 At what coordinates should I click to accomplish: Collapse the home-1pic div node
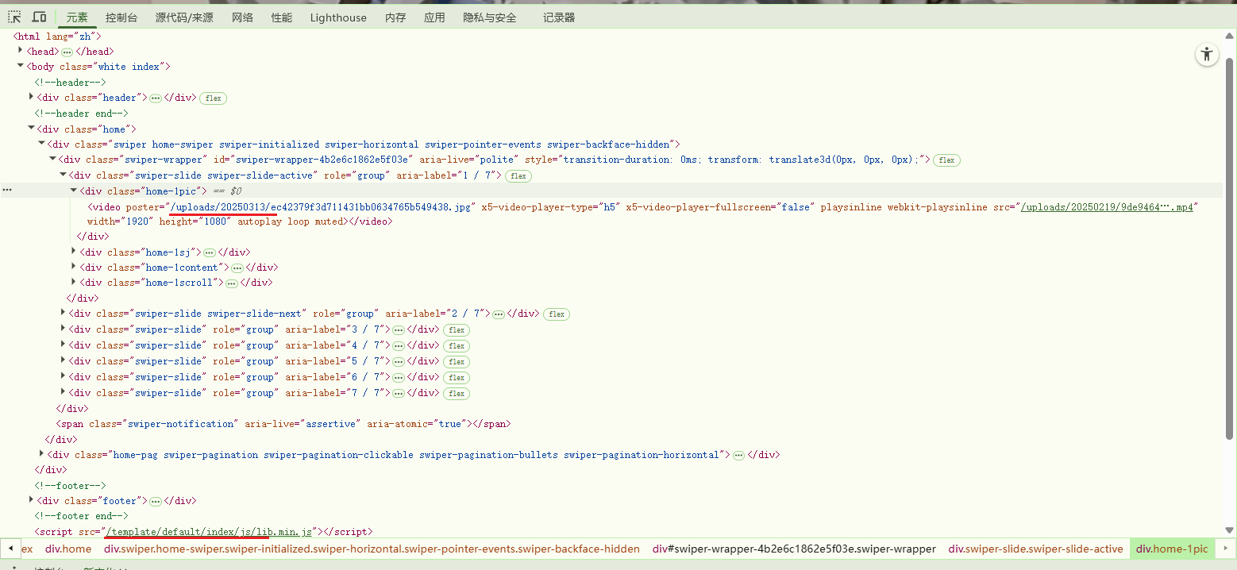click(74, 191)
